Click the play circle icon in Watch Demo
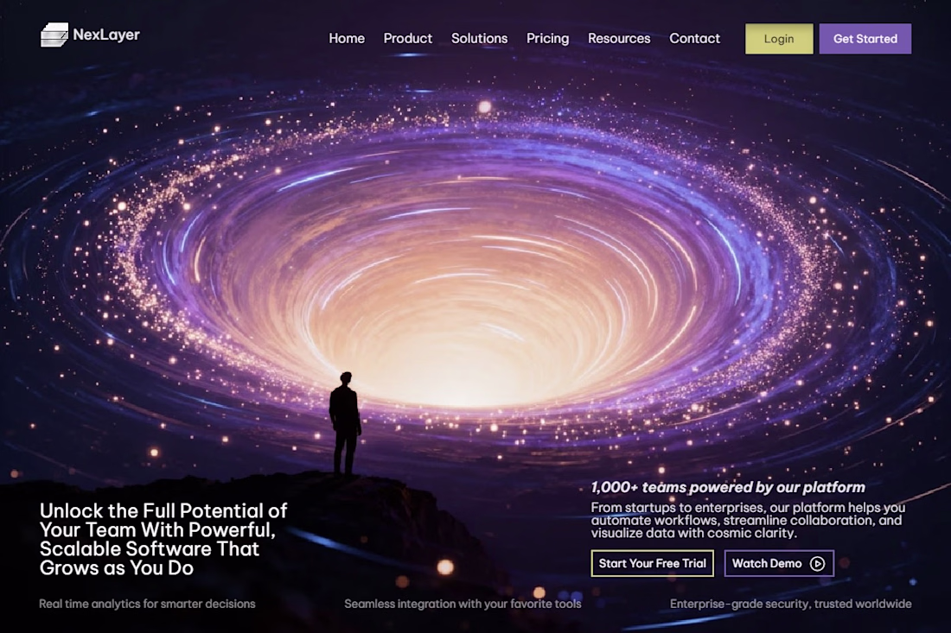Screen dimensions: 951x633 point(817,563)
